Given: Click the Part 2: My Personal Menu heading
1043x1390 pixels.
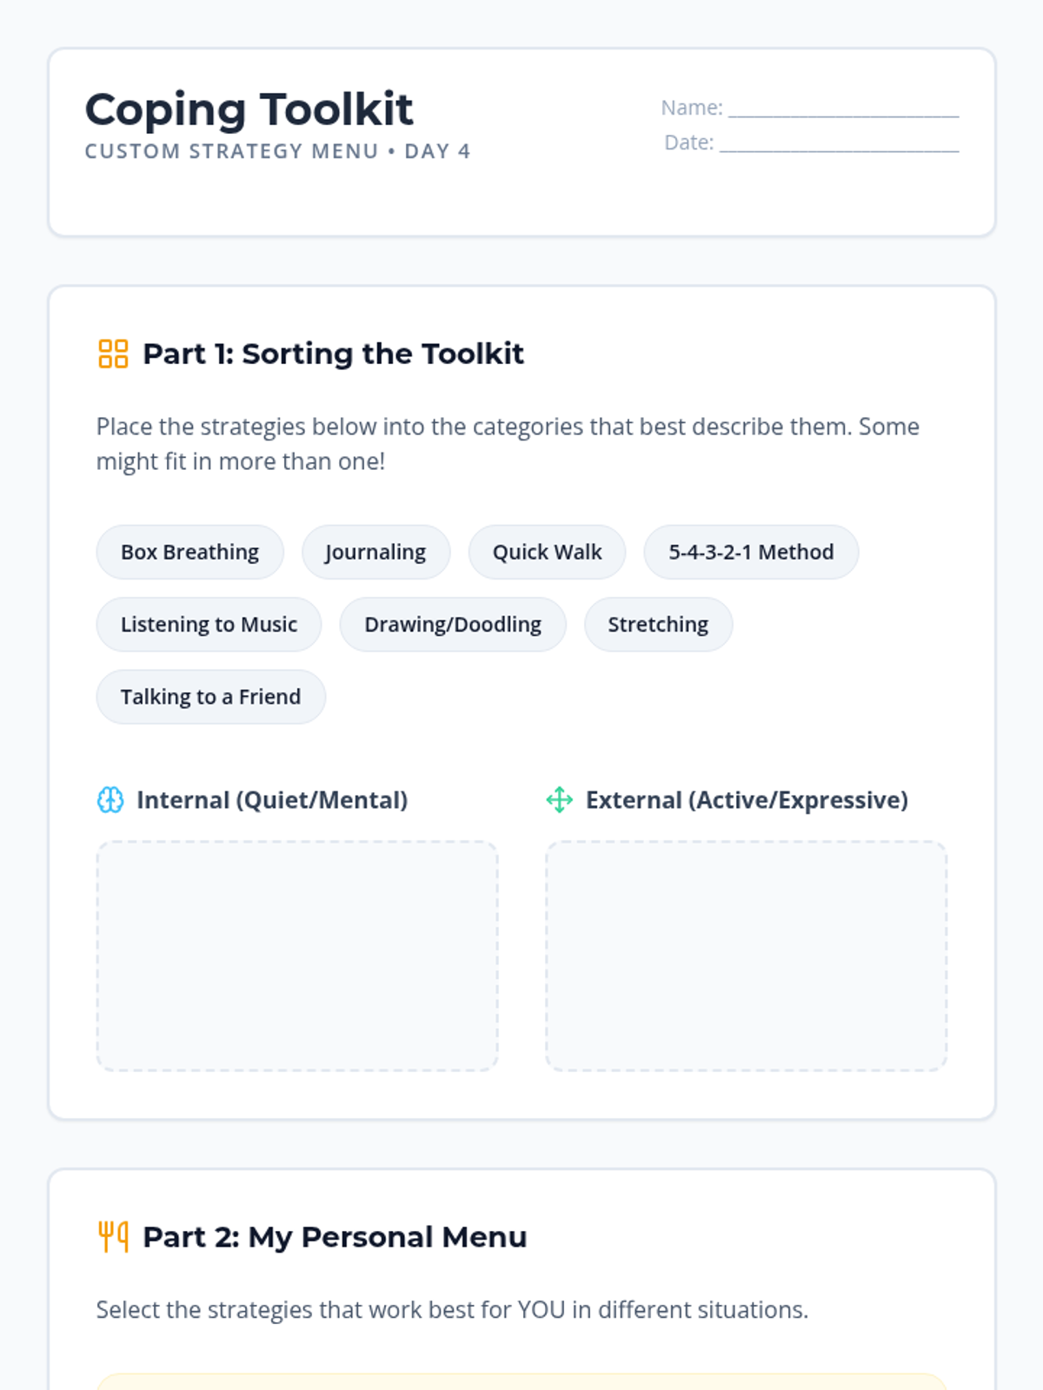Looking at the screenshot, I should tap(335, 1236).
